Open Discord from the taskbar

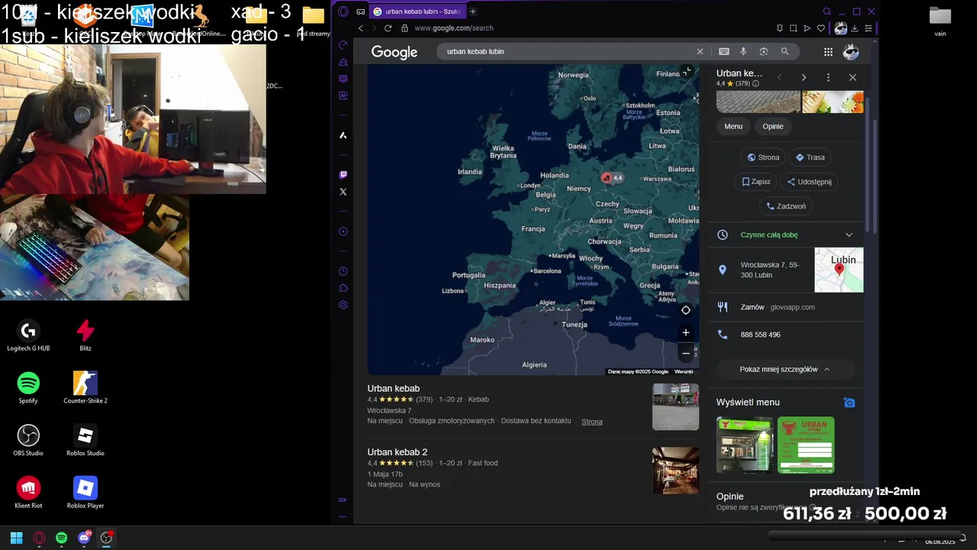tap(84, 538)
